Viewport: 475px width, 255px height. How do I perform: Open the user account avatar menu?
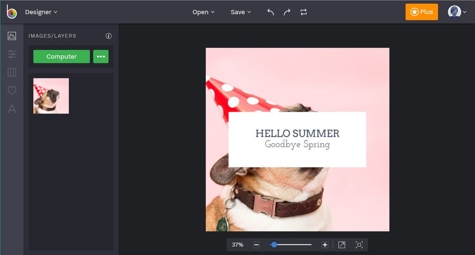[457, 12]
